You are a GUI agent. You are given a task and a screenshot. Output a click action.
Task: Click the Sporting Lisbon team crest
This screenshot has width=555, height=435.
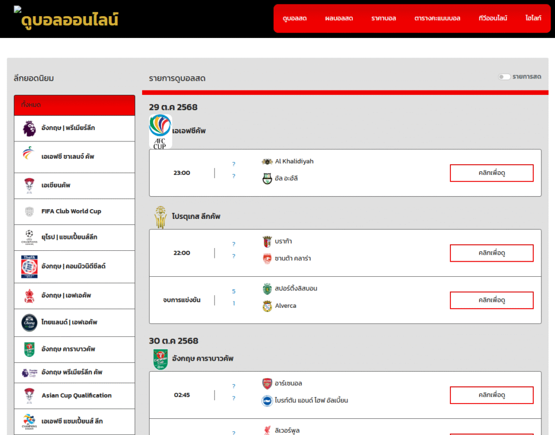pos(267,289)
